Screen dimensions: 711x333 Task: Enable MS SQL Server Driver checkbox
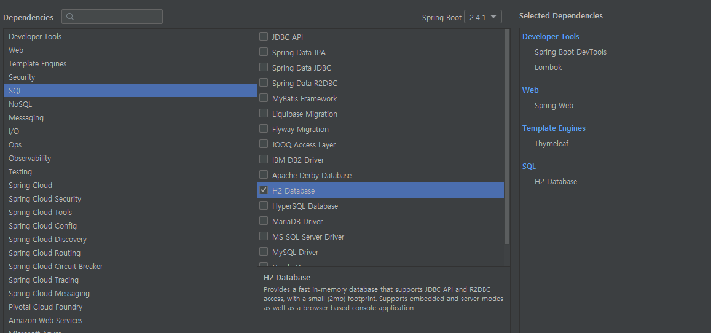(x=264, y=237)
